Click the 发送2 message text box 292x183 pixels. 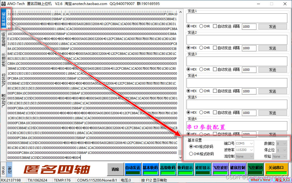pos(237,40)
